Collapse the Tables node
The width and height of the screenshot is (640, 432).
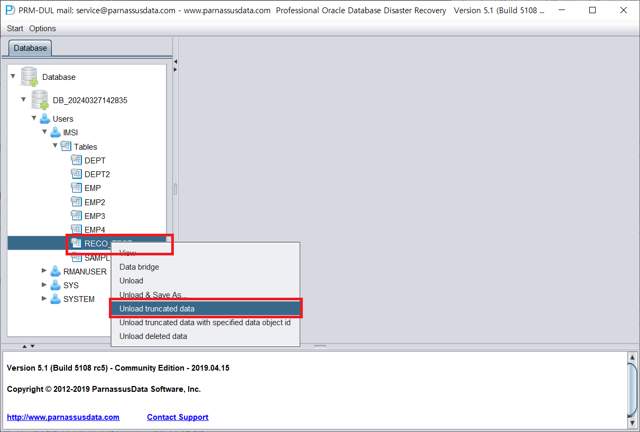pyautogui.click(x=55, y=145)
